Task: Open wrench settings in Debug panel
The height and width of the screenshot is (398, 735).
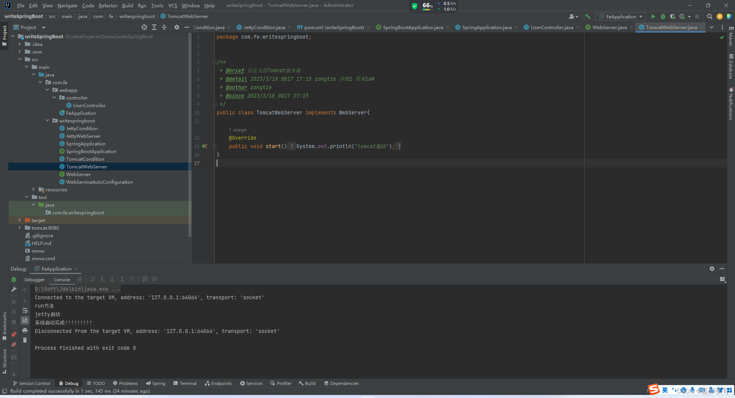Action: click(14, 289)
